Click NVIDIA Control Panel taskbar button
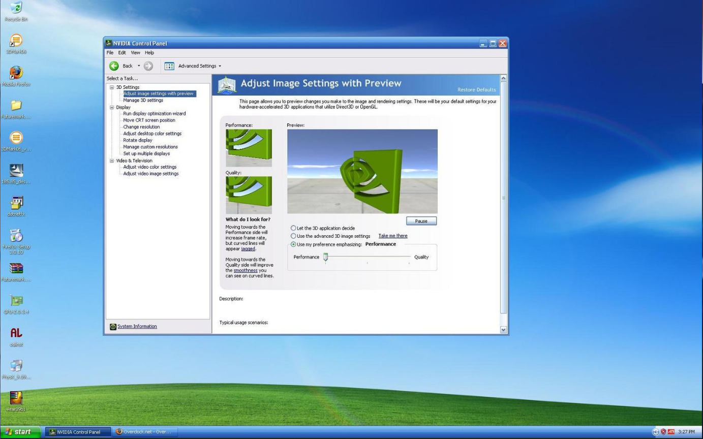Viewport: 703px width, 439px height. tap(78, 432)
